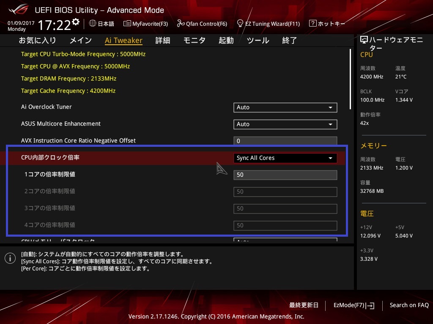Click Target DRAM Frequency text
The height and width of the screenshot is (324, 433).
click(69, 78)
